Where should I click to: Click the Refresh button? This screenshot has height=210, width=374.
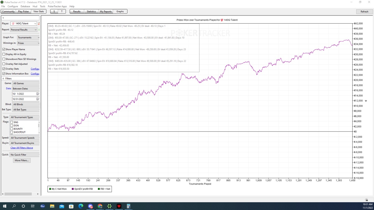[x=364, y=12]
